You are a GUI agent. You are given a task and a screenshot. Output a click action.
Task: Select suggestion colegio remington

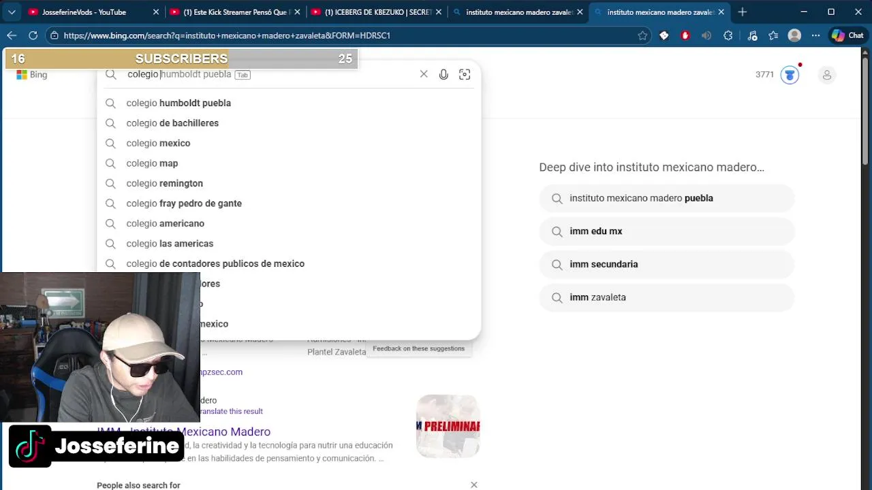289,183
